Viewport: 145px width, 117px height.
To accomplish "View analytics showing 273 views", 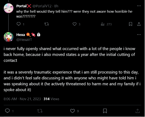I will (x=106, y=24).
